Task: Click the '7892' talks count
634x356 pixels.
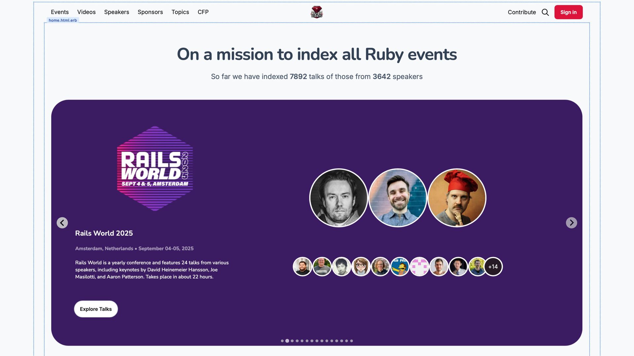Action: coord(298,76)
